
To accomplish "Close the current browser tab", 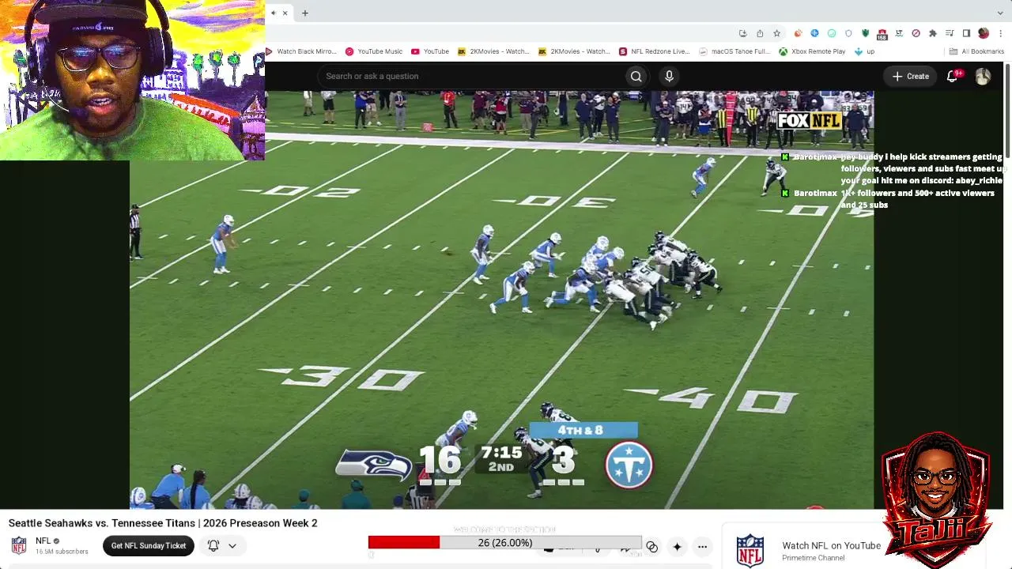I will [x=285, y=13].
